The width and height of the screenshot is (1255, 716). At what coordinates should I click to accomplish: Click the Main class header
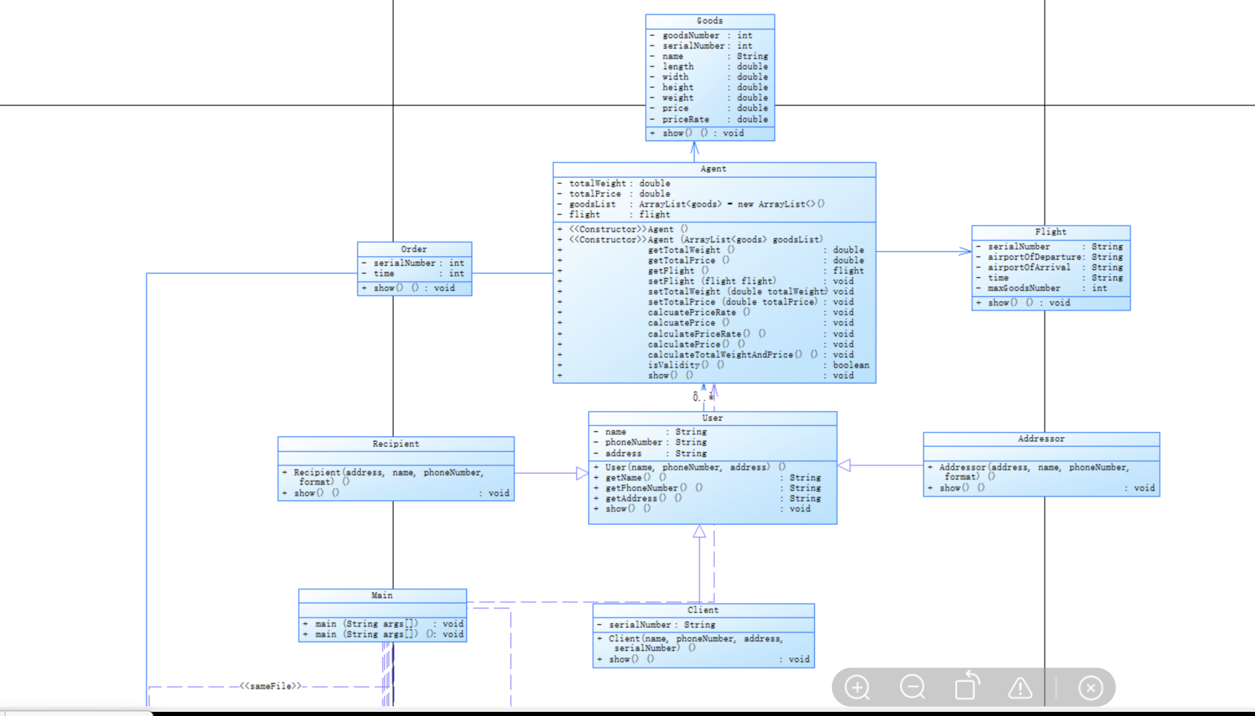[382, 596]
